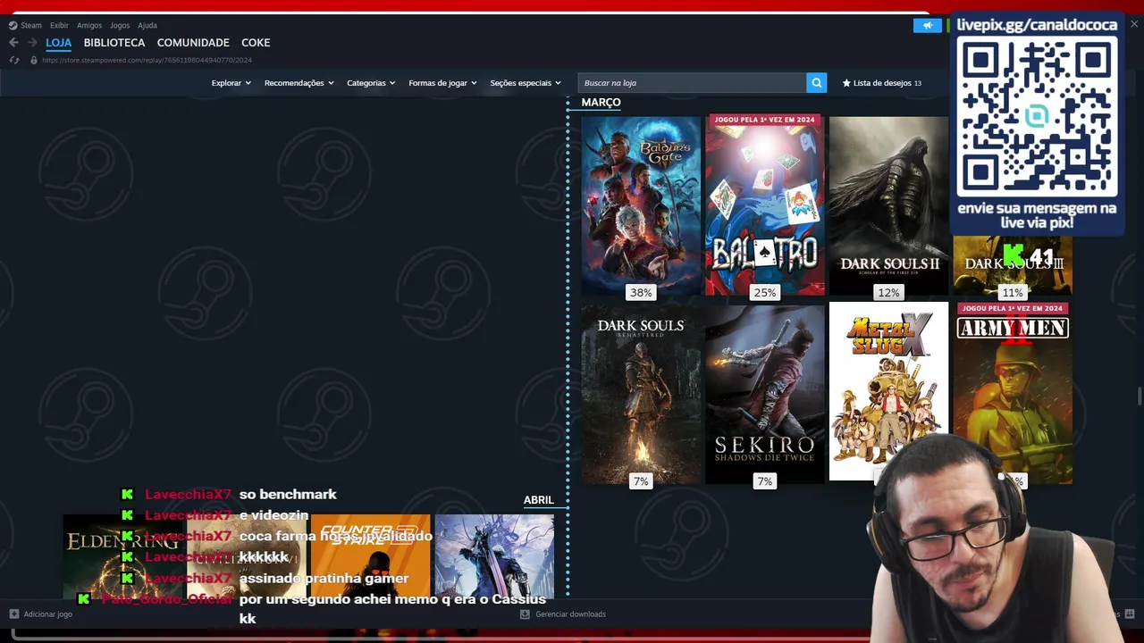Open the Exibir menu
The height and width of the screenshot is (643, 1144).
[x=59, y=25]
